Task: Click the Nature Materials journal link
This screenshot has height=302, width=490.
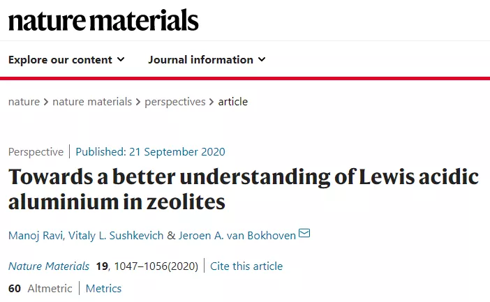Action: tap(49, 266)
